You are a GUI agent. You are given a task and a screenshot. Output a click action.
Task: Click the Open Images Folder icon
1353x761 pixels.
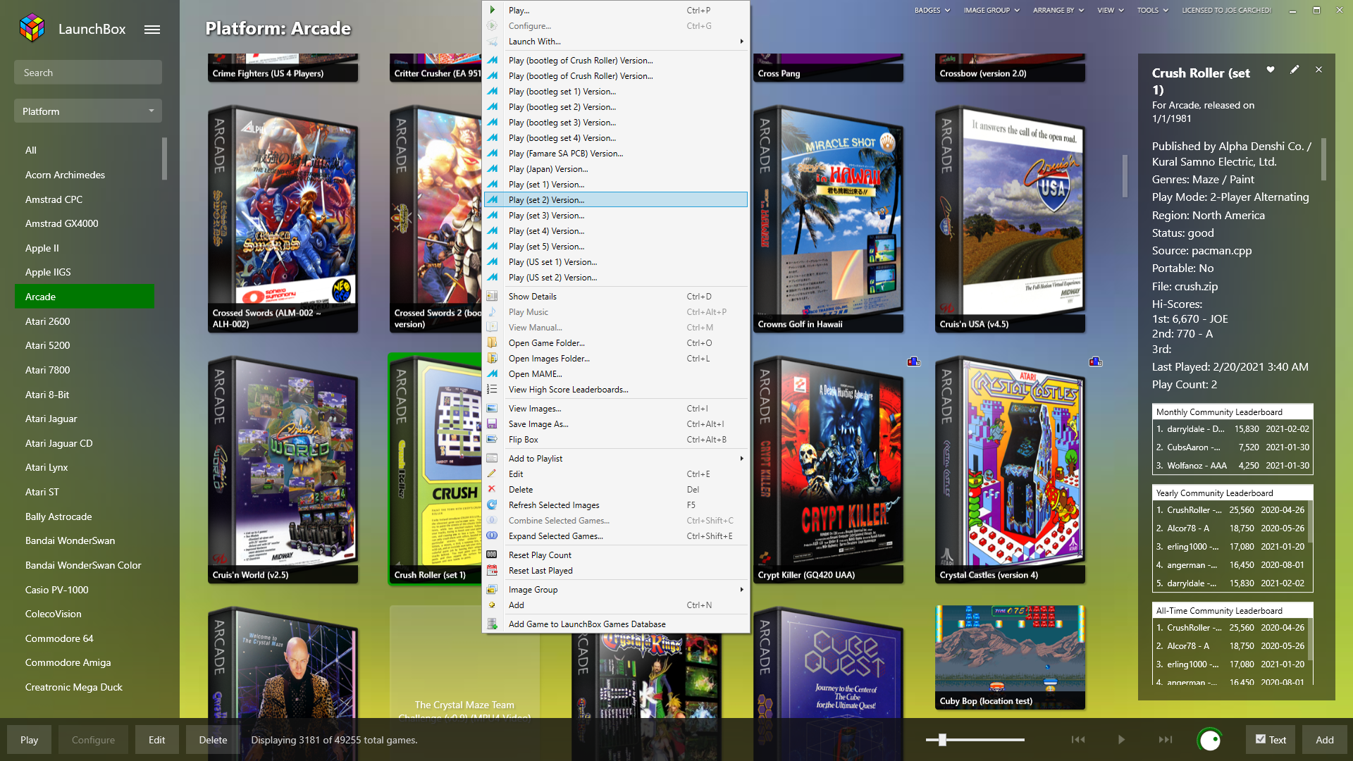point(493,359)
